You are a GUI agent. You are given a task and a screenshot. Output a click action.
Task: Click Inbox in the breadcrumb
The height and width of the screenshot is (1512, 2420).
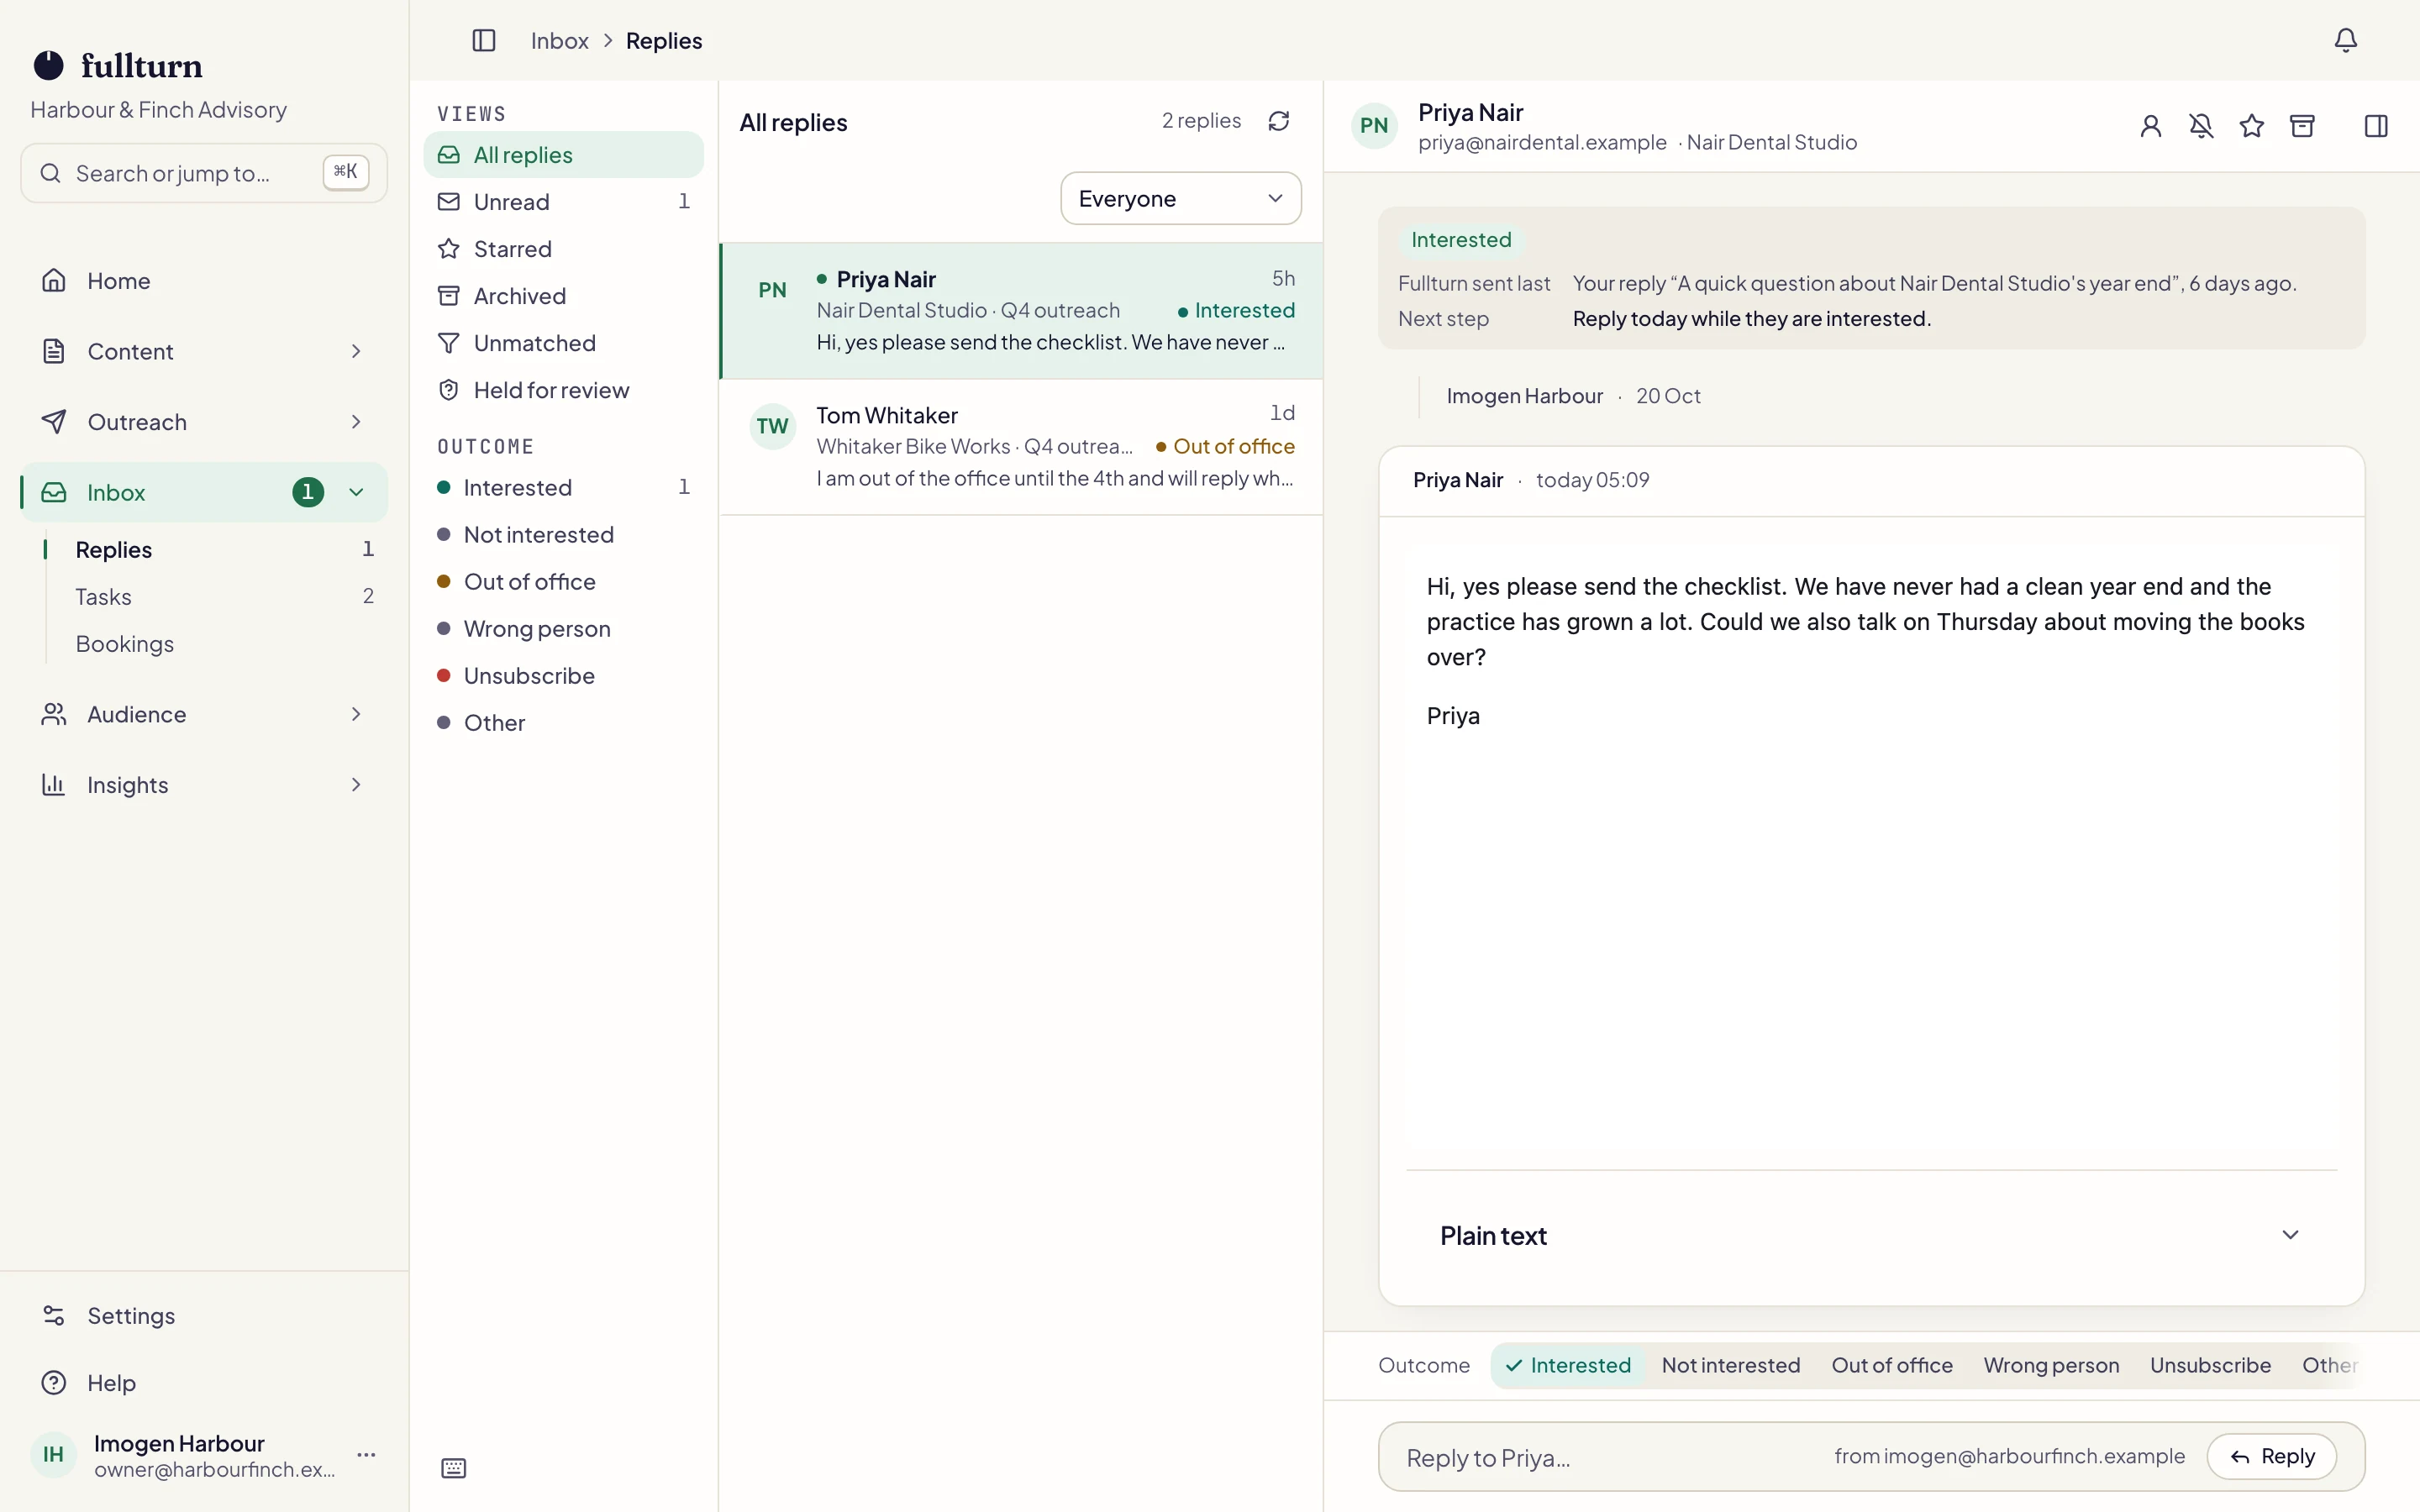pyautogui.click(x=559, y=41)
